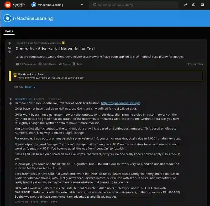Image resolution: width=210 pixels, height=206 pixels.
Task: Click the magnifier search icon
Action: click(95, 5)
